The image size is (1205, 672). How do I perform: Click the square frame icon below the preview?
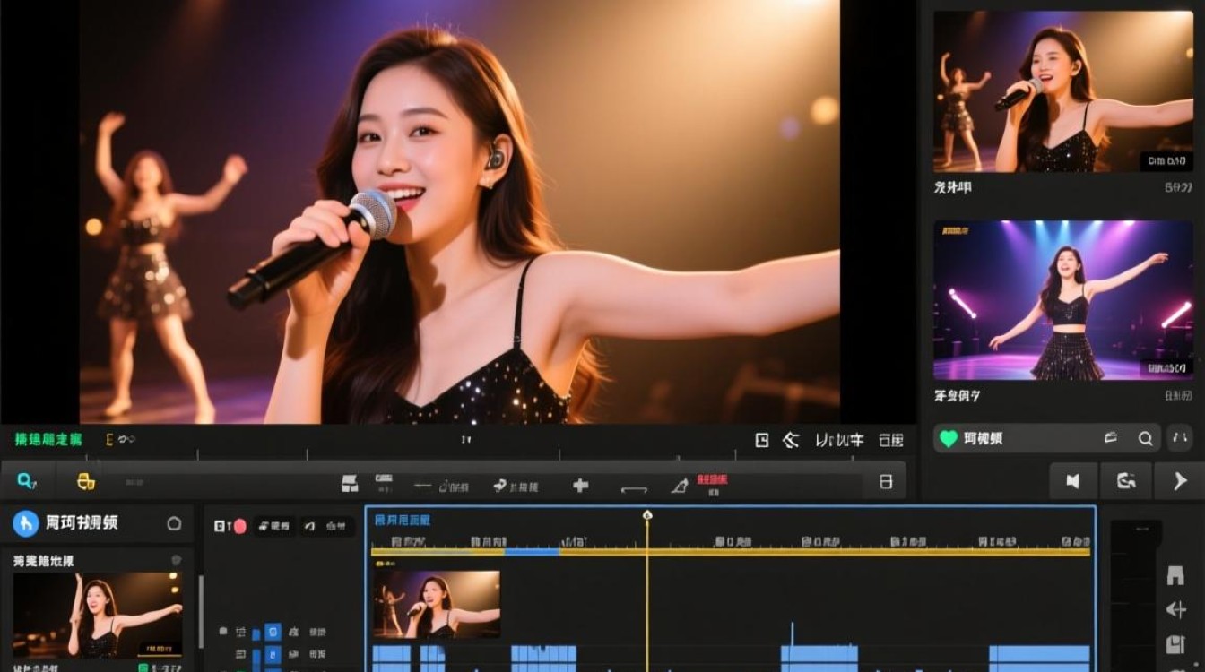coord(762,440)
